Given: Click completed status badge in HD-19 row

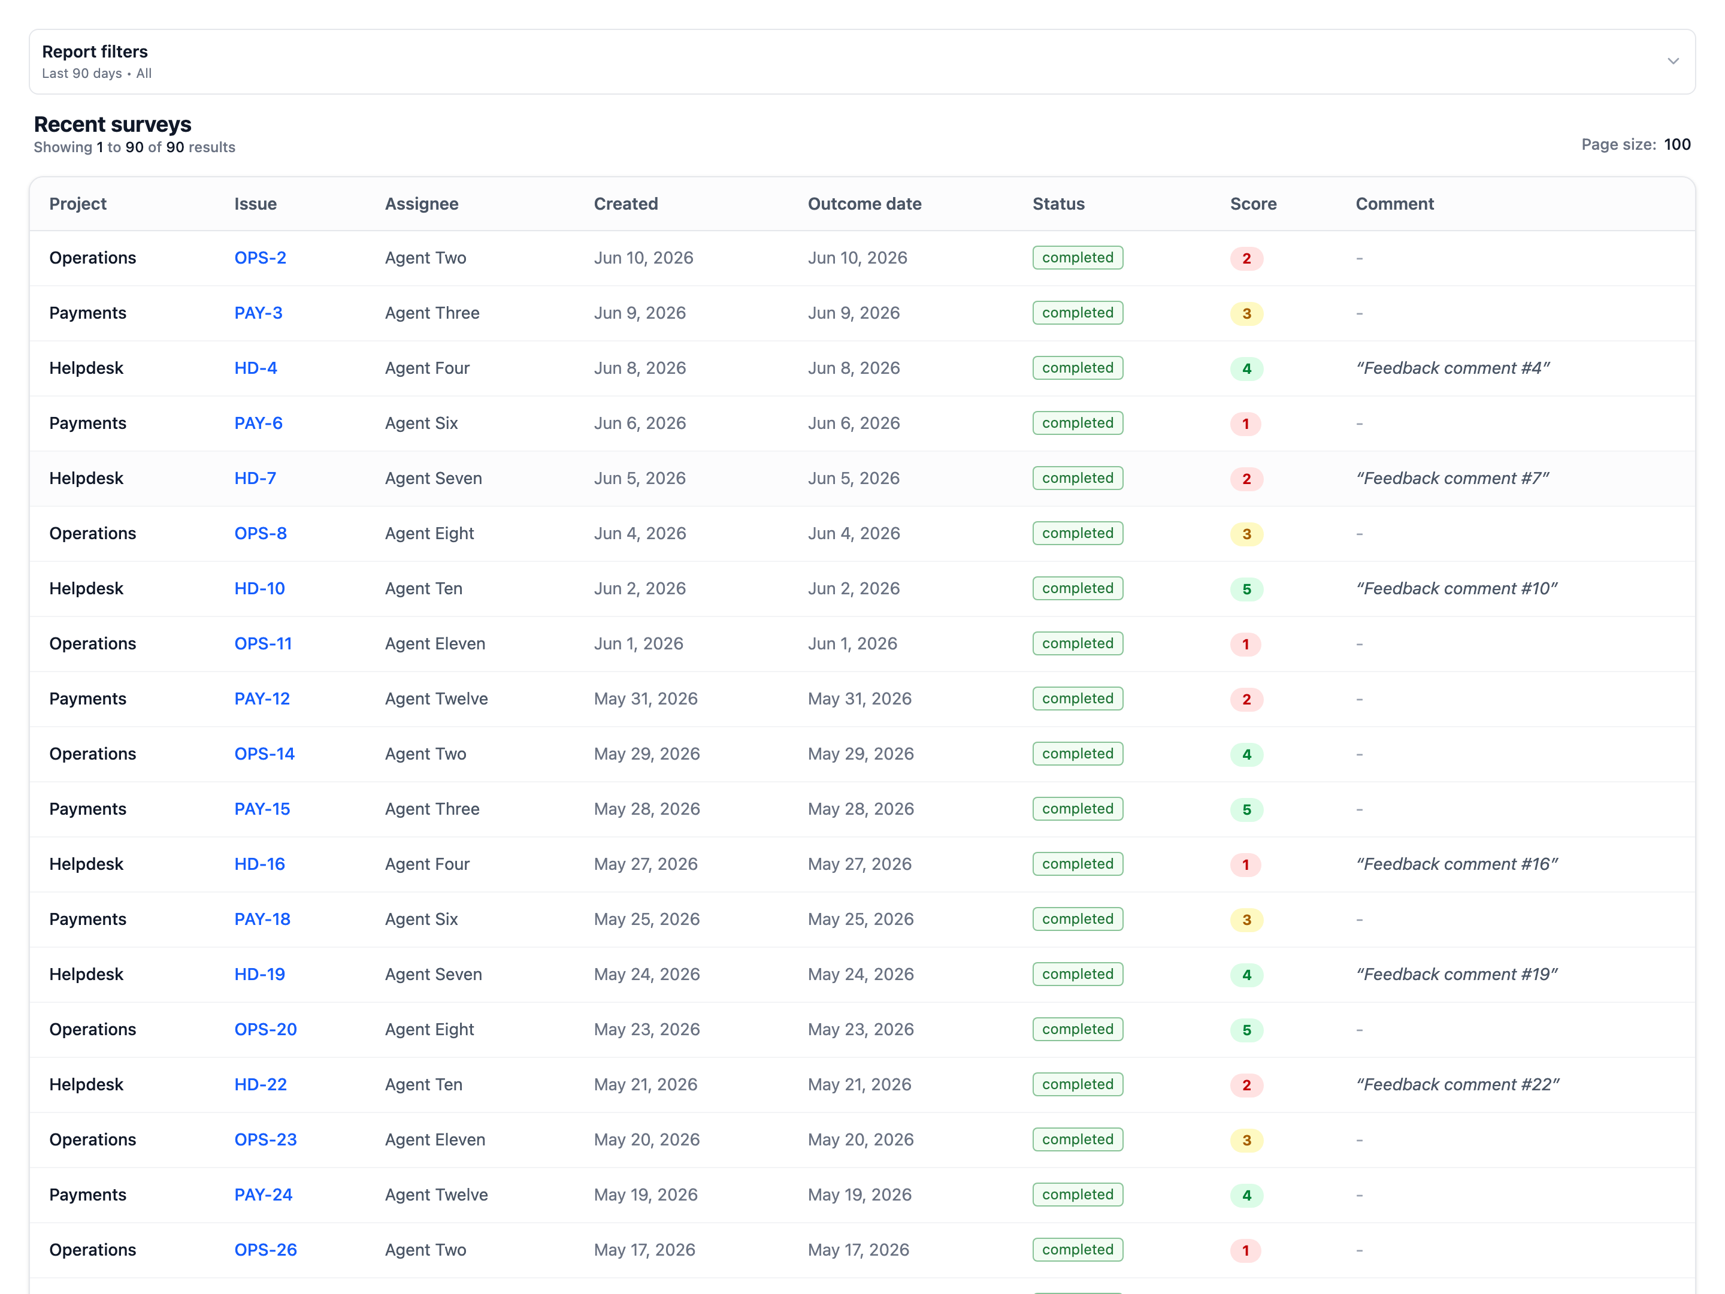Looking at the screenshot, I should 1078,974.
